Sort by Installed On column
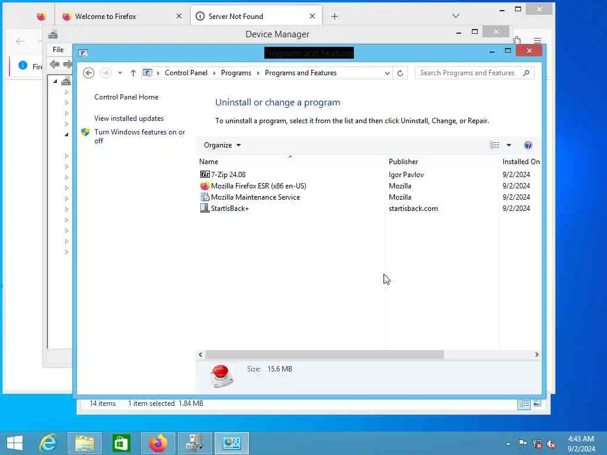 [520, 162]
